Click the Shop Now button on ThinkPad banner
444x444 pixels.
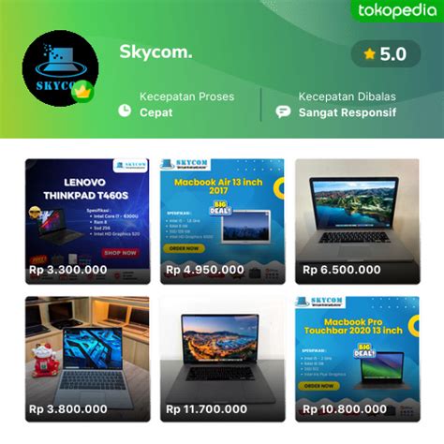click(x=120, y=253)
